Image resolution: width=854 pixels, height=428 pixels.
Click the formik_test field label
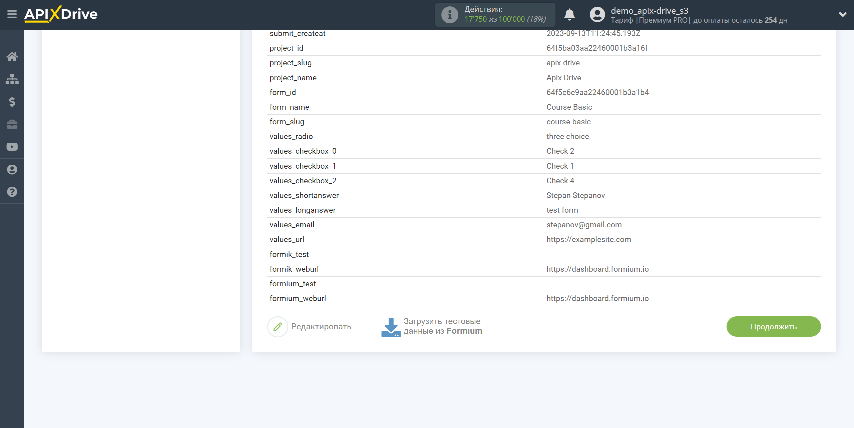click(x=289, y=255)
